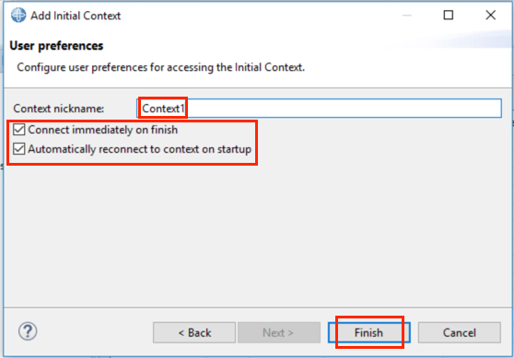Toggle the Connect immediately on finish checkbox
Screen dimensions: 514x358
[x=18, y=130]
